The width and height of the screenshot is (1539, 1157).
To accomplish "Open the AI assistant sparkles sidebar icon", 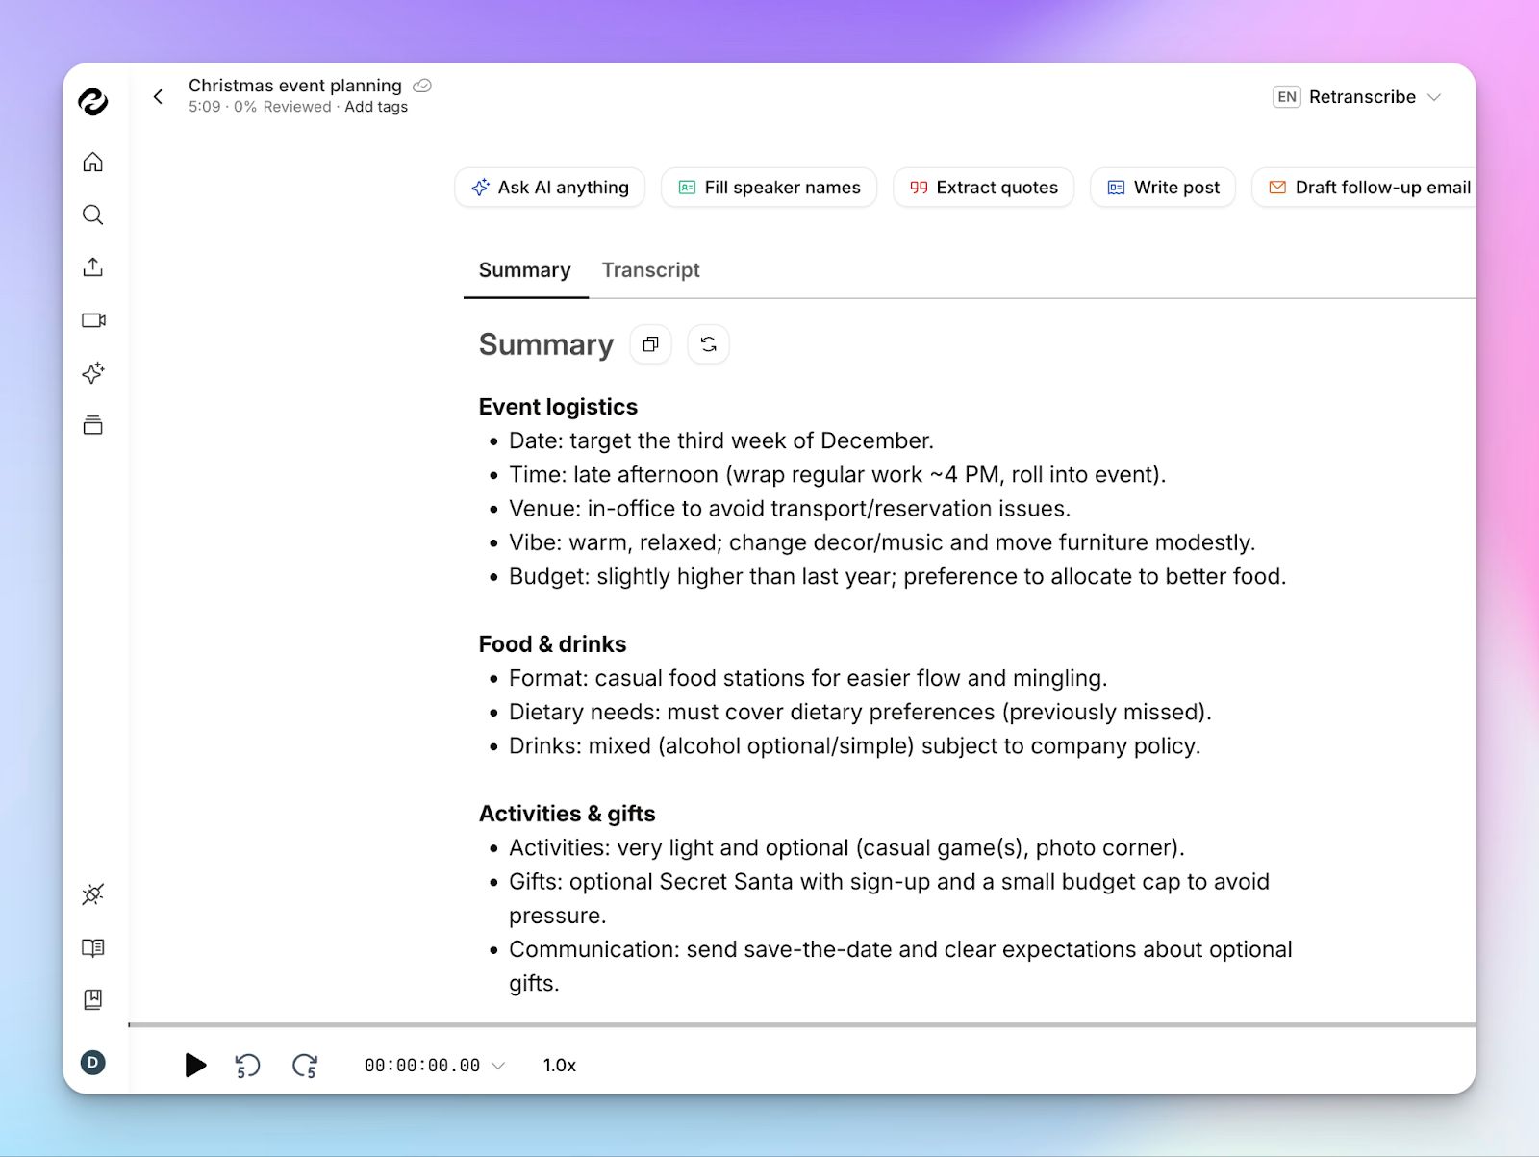I will click(x=92, y=373).
